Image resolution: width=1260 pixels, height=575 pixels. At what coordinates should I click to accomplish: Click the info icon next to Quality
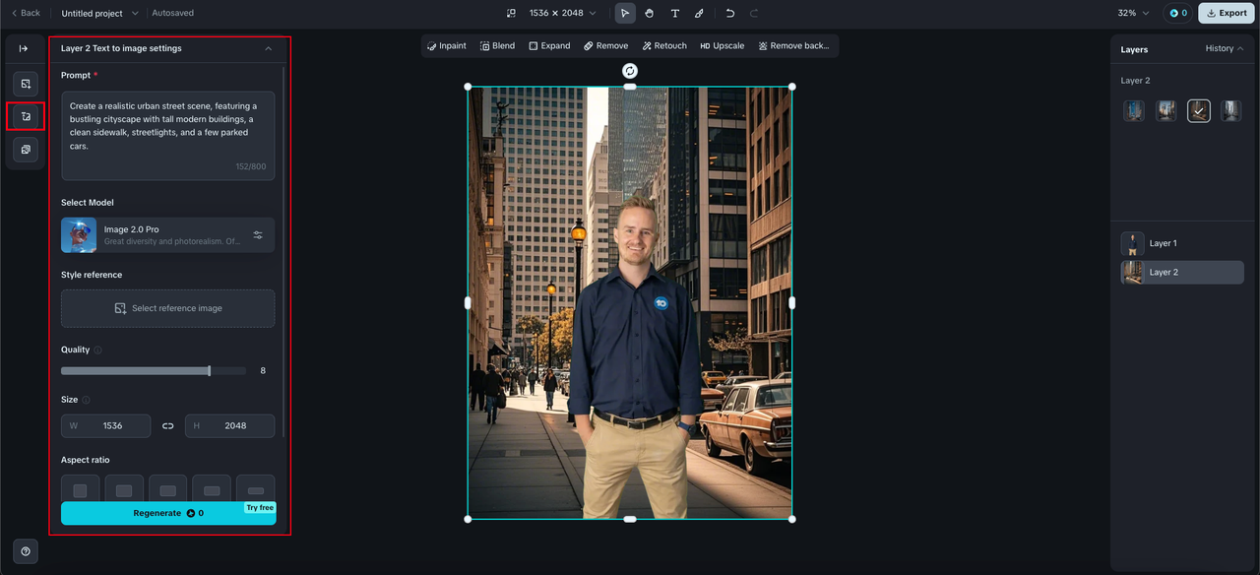coord(97,350)
